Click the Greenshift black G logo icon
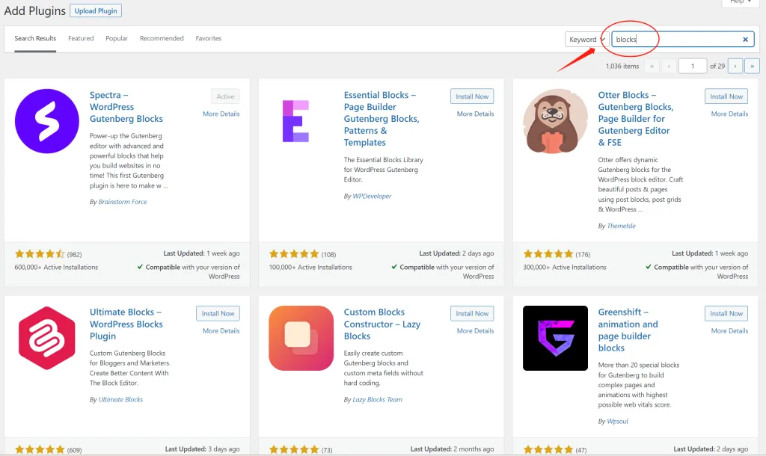Image resolution: width=766 pixels, height=456 pixels. tap(555, 338)
